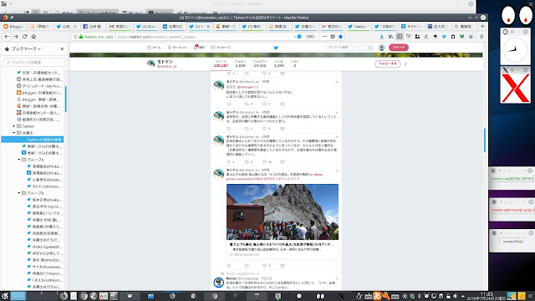Image resolution: width=535 pixels, height=301 pixels.
Task: Open the Firefox Home page
Action: tap(33, 37)
